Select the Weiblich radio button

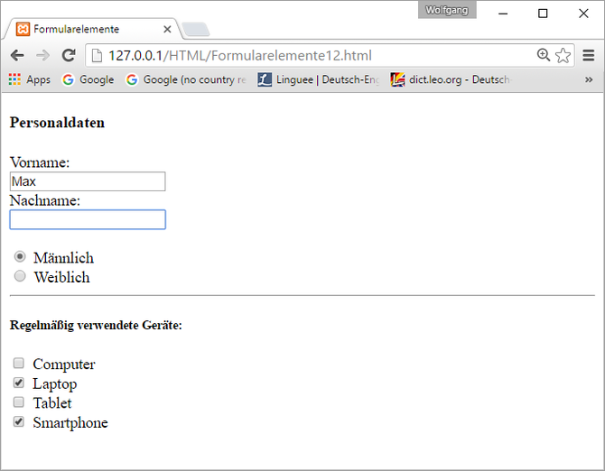(x=20, y=276)
